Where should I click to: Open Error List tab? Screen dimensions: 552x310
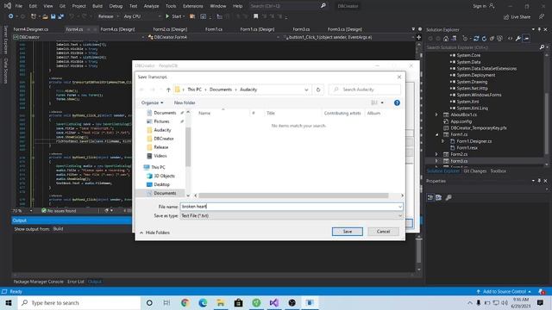tap(76, 282)
